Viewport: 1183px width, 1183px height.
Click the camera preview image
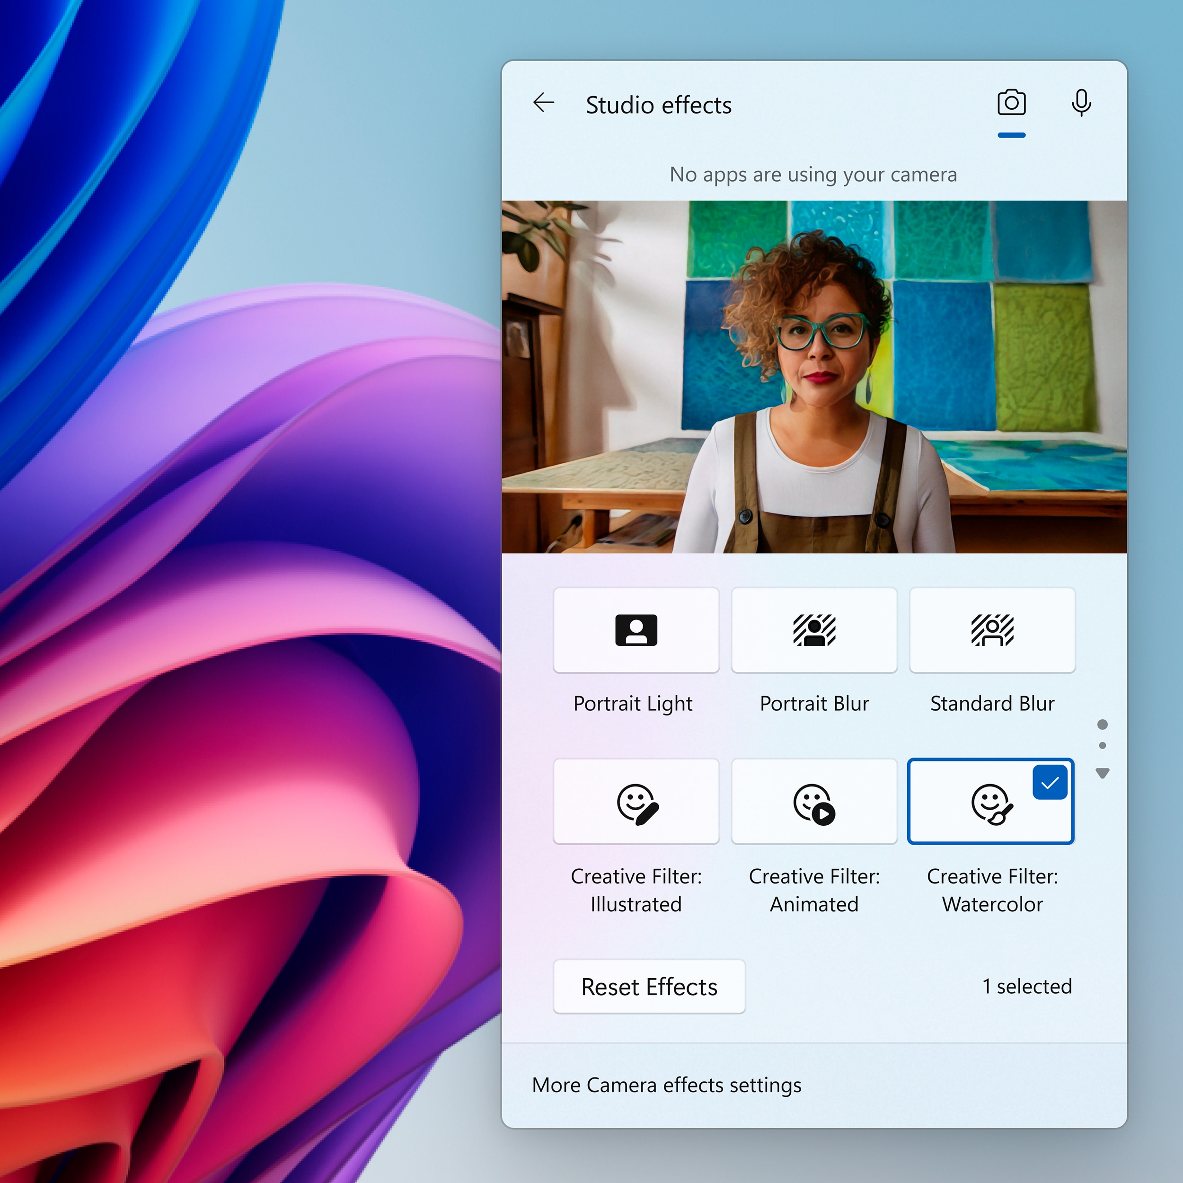(814, 377)
